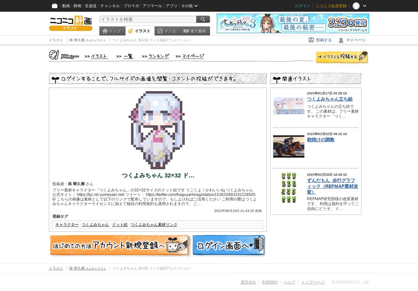Click つくよみちゃん立ち絵 title link

tap(330, 99)
